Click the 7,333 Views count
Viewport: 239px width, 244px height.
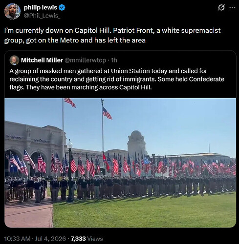[x=87, y=239]
